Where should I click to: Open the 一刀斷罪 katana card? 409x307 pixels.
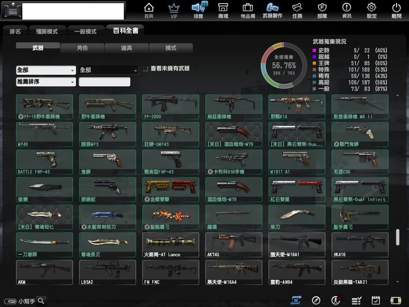44,245
